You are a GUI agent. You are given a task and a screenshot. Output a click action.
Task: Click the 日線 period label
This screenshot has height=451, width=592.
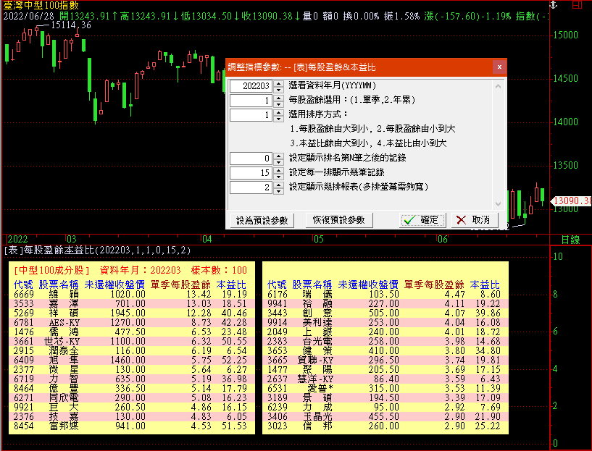pos(570,240)
